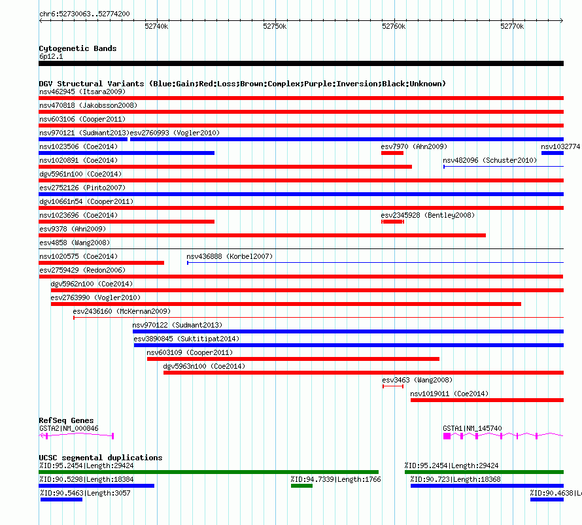Click the esv2345928 (Bentley2008) red bar
Image resolution: width=582 pixels, height=525 pixels.
coord(392,222)
